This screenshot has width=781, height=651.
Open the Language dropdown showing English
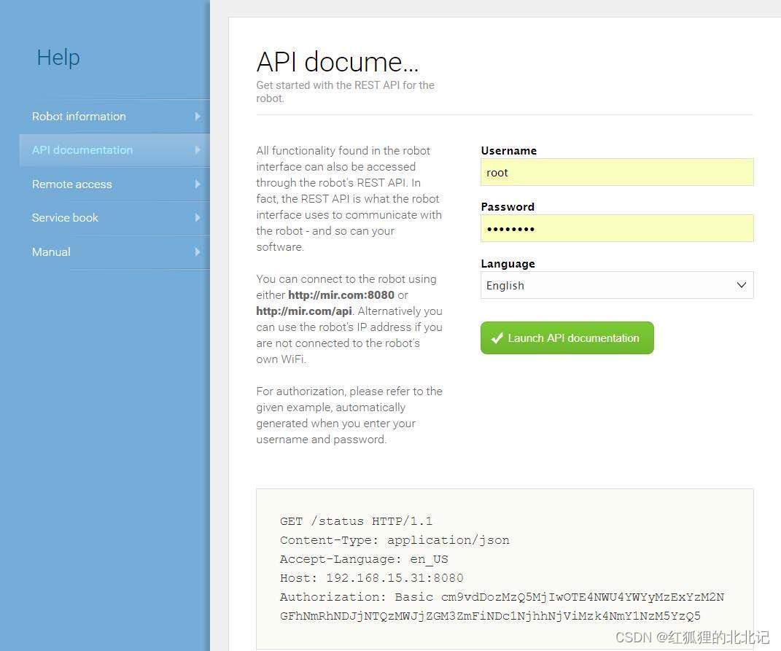[x=617, y=285]
